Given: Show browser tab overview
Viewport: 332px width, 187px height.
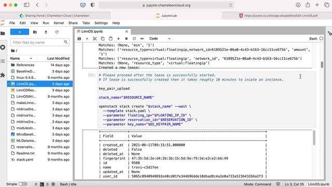Looking at the screenshot, I should pyautogui.click(x=326, y=5).
